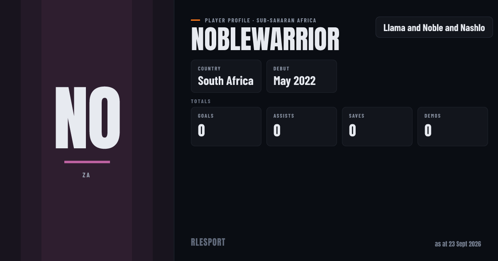
Task: Click the NOBLEWARRIOR player name heading
Action: click(265, 40)
